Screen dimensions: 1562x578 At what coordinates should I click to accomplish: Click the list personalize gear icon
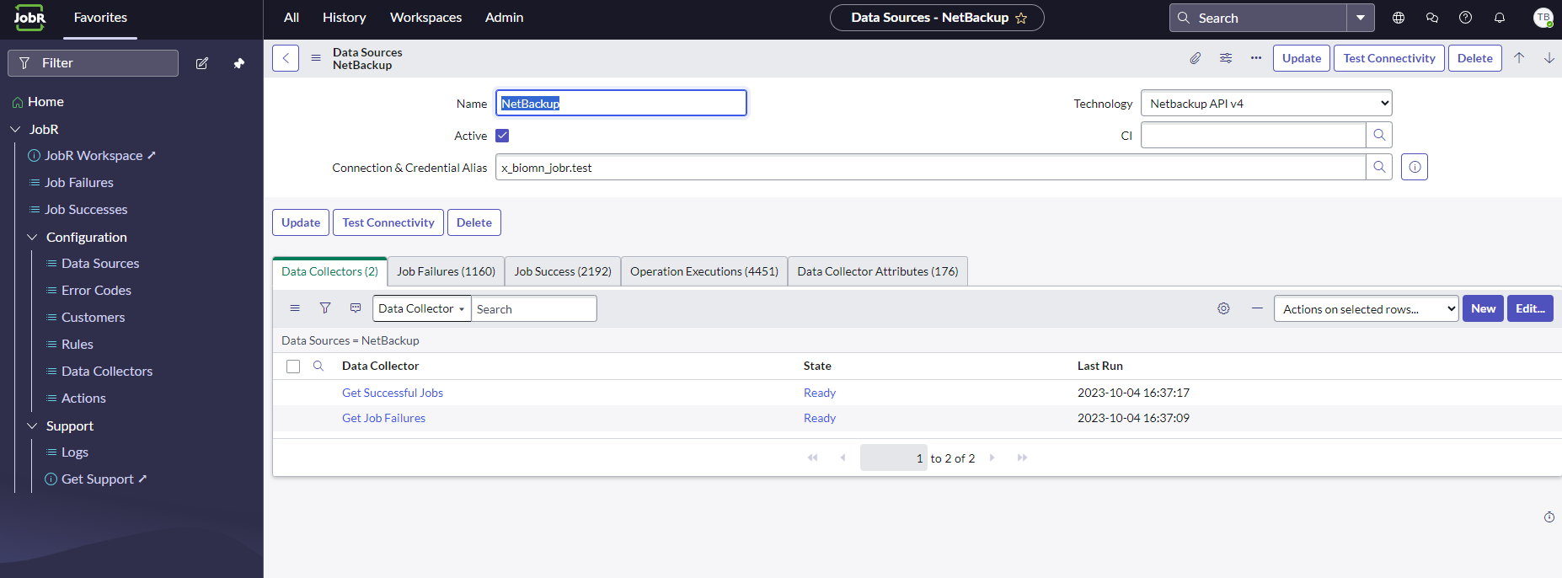(1223, 309)
